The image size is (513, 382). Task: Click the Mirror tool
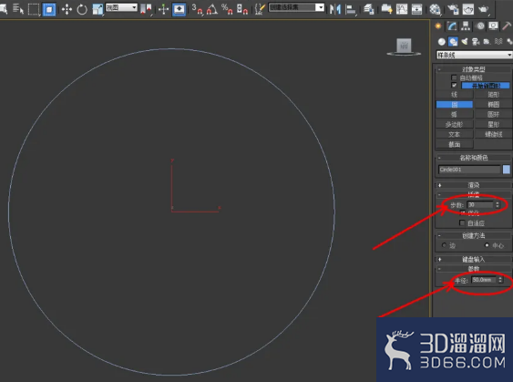[335, 9]
